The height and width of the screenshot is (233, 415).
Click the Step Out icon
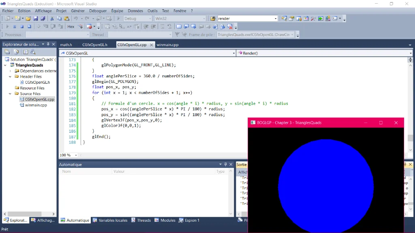pos(61,26)
